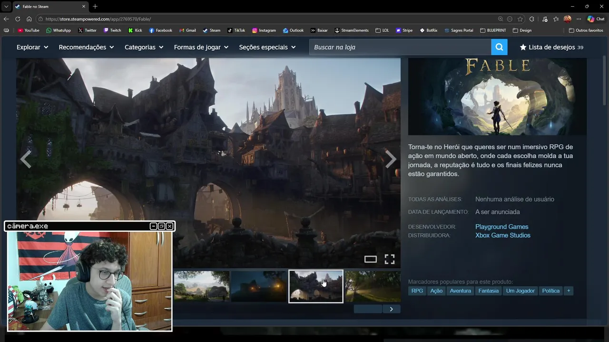
Task: Reload the Steam store page
Action: click(x=18, y=19)
